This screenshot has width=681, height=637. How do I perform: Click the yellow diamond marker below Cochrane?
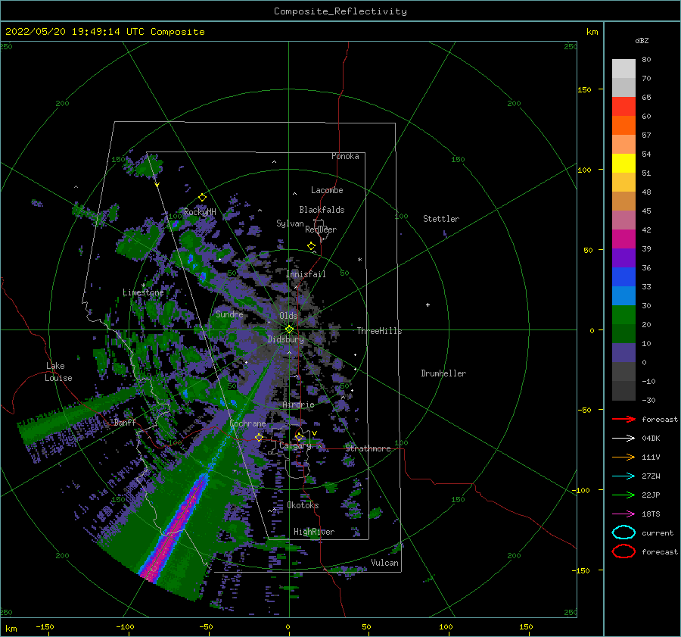coord(259,437)
